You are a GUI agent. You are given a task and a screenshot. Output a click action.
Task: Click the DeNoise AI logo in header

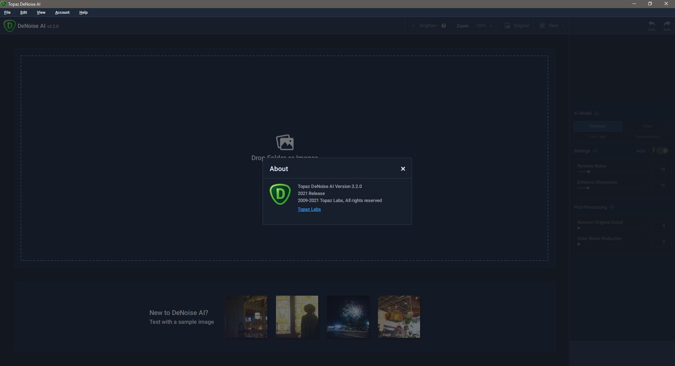(x=9, y=26)
